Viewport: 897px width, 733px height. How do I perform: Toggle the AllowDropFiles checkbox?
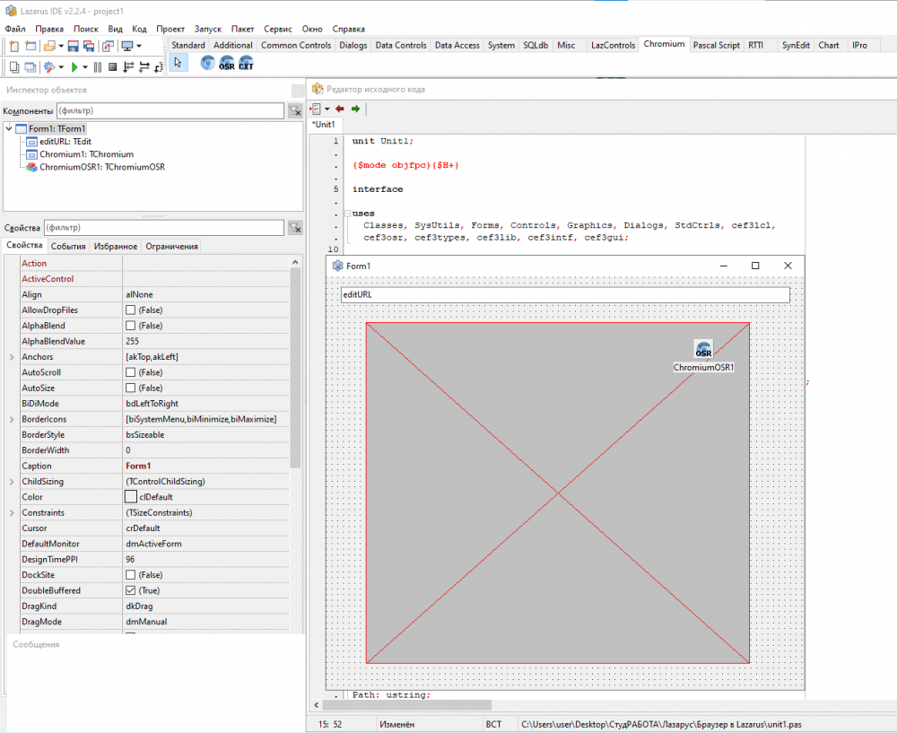pos(131,310)
